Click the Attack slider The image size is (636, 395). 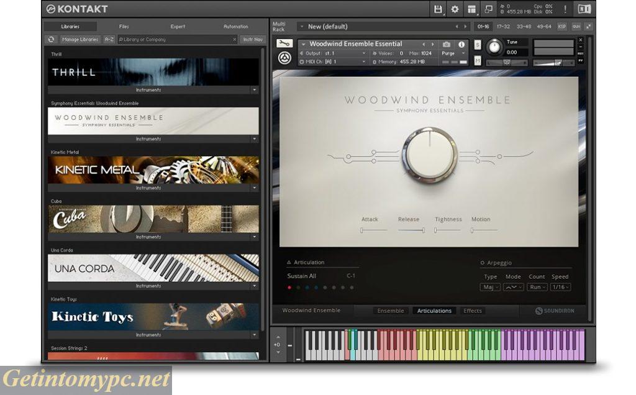pos(373,230)
